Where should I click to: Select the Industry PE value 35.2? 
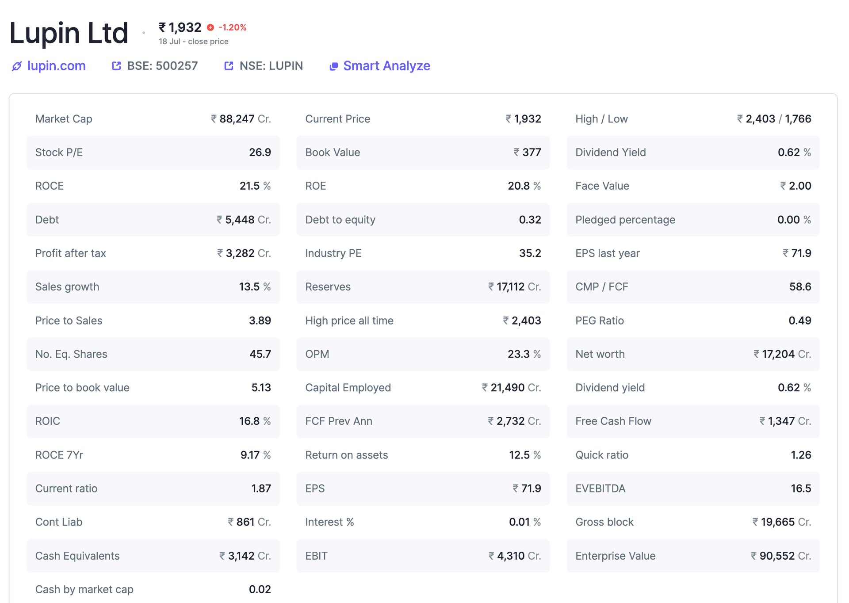coord(530,253)
